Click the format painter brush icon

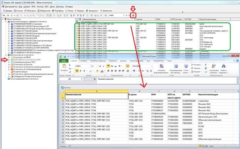(x=70, y=72)
